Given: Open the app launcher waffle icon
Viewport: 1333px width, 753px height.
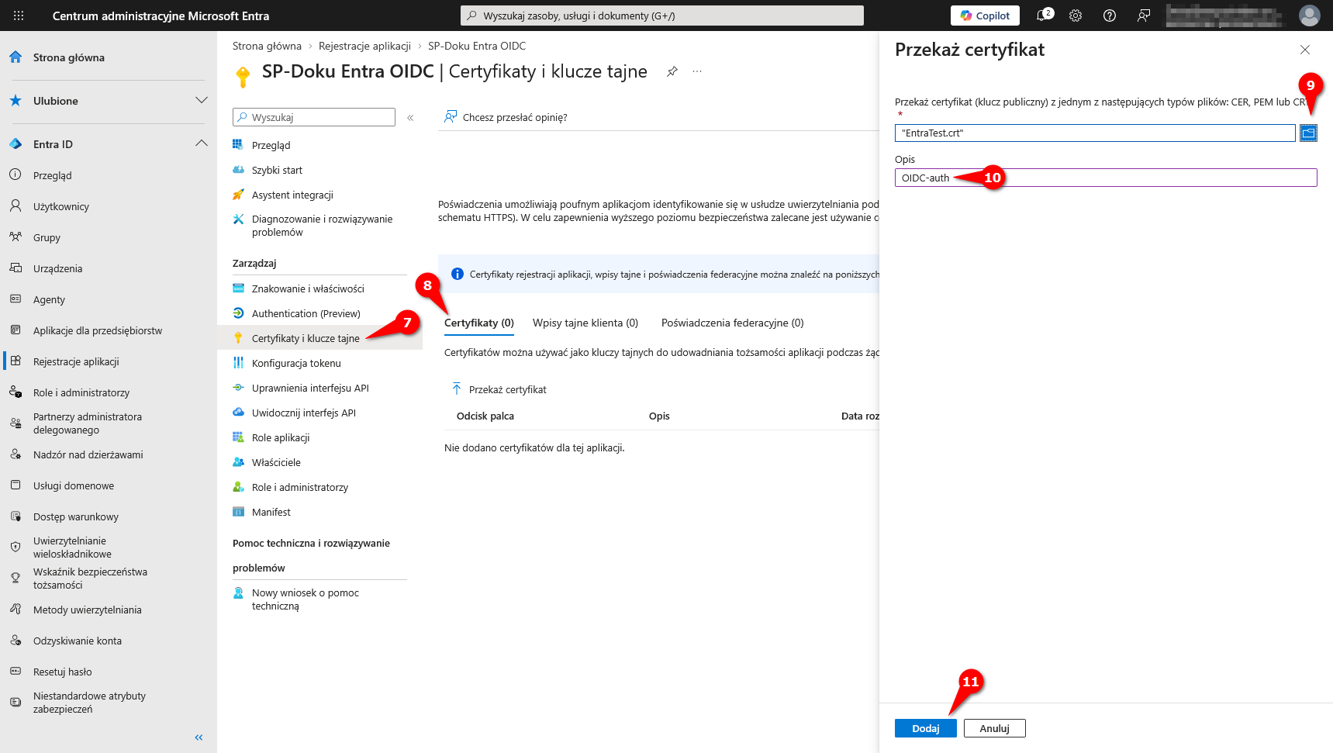Looking at the screenshot, I should 19,16.
